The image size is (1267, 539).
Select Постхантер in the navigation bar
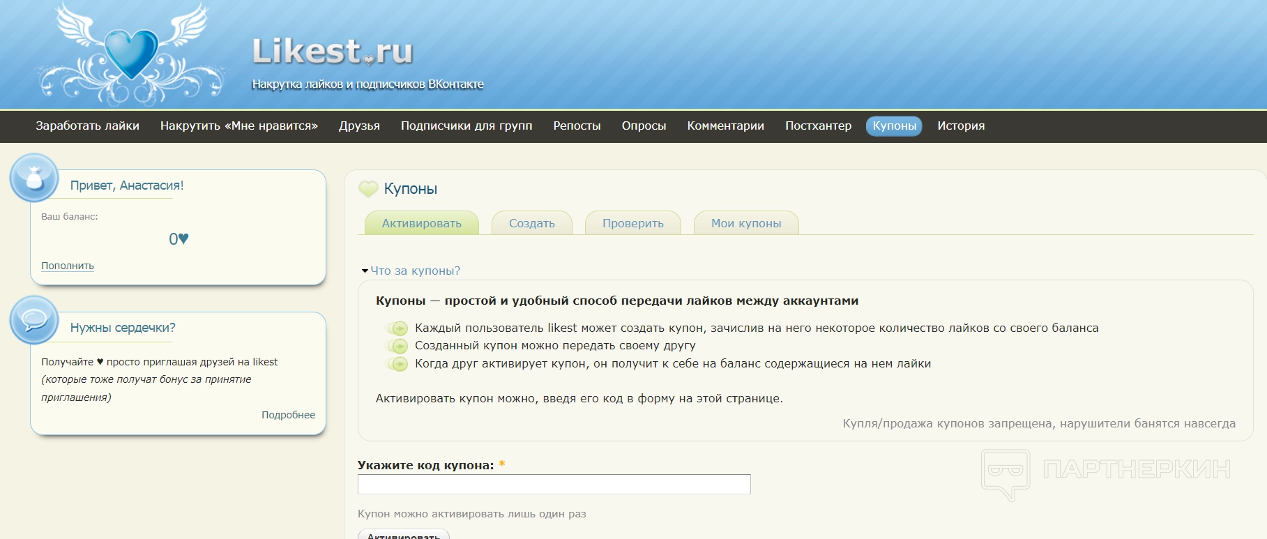818,126
